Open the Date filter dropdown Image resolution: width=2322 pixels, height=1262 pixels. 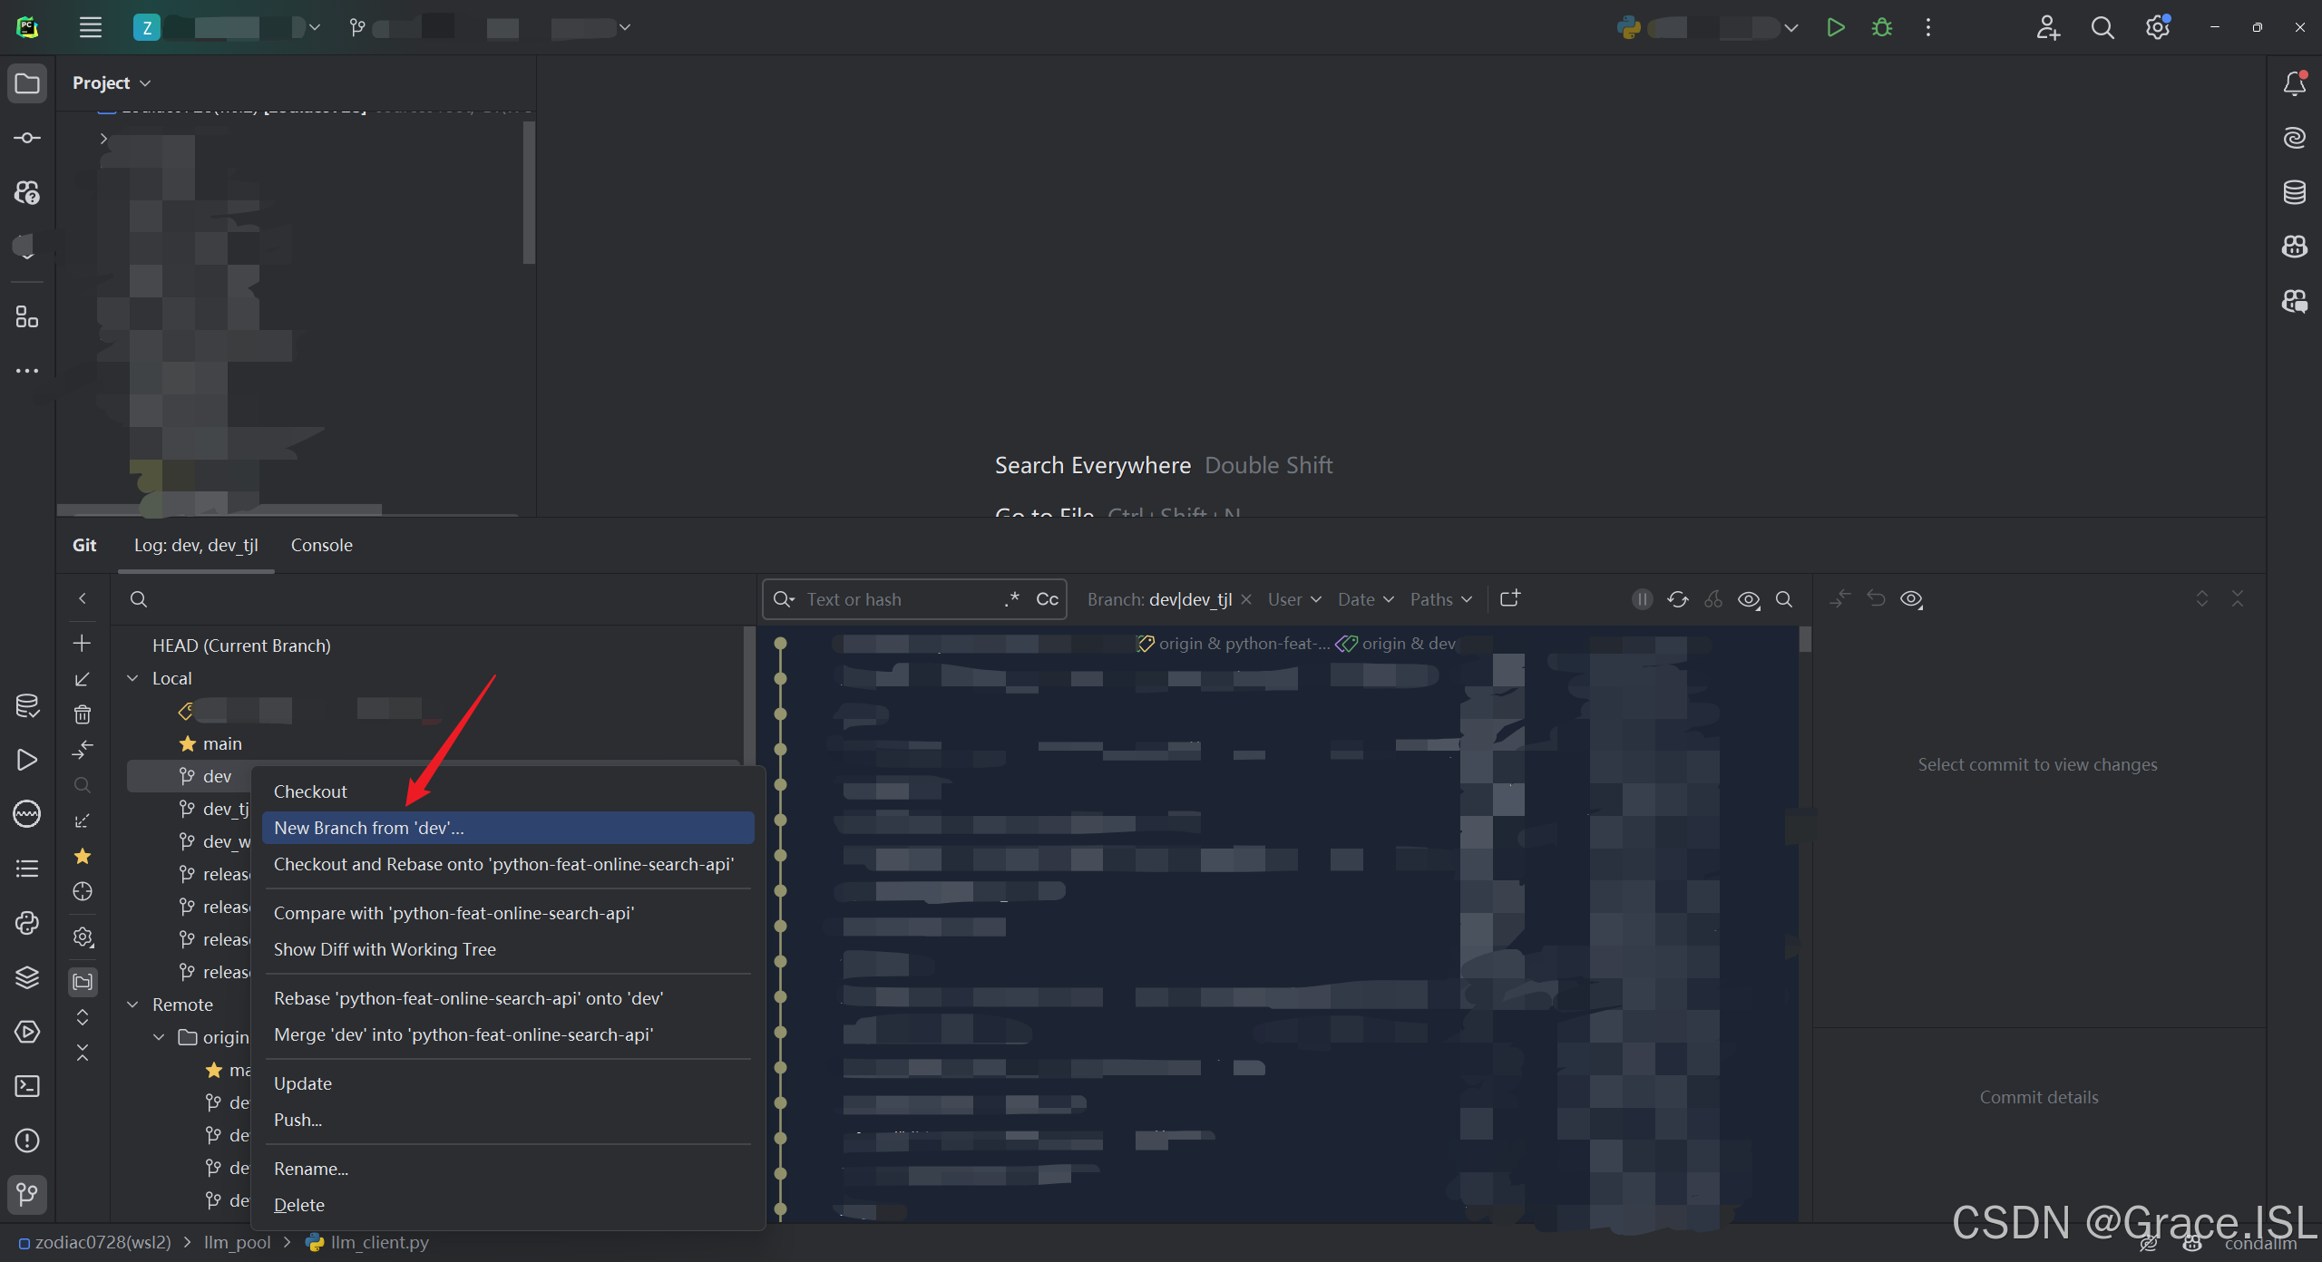pyautogui.click(x=1365, y=599)
